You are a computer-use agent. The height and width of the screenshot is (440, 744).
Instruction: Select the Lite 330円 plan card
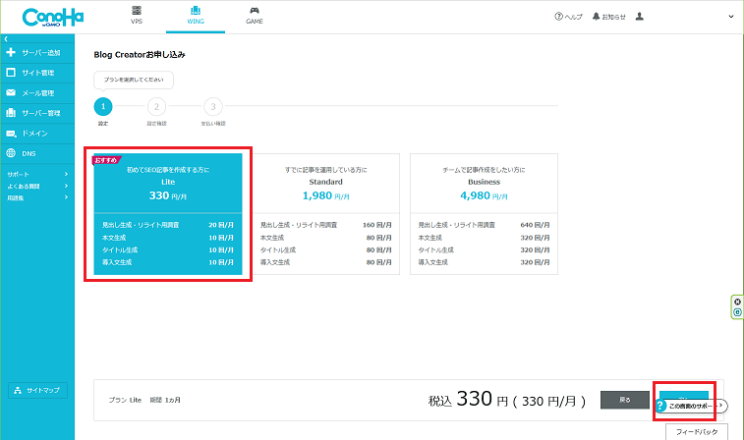168,214
